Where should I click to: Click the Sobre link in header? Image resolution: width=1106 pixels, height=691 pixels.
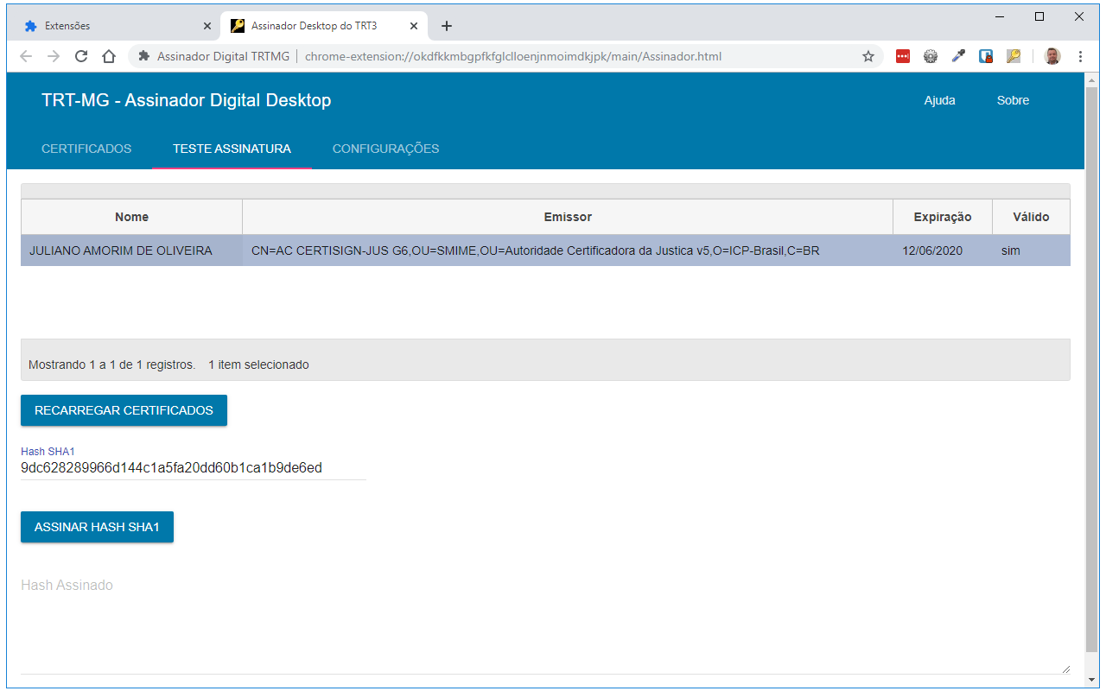click(x=1013, y=100)
